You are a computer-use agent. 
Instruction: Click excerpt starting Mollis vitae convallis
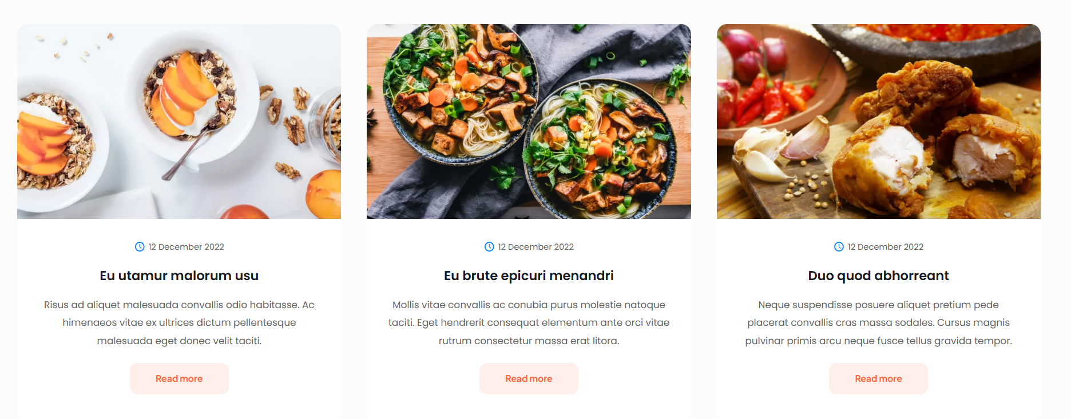coord(529,322)
